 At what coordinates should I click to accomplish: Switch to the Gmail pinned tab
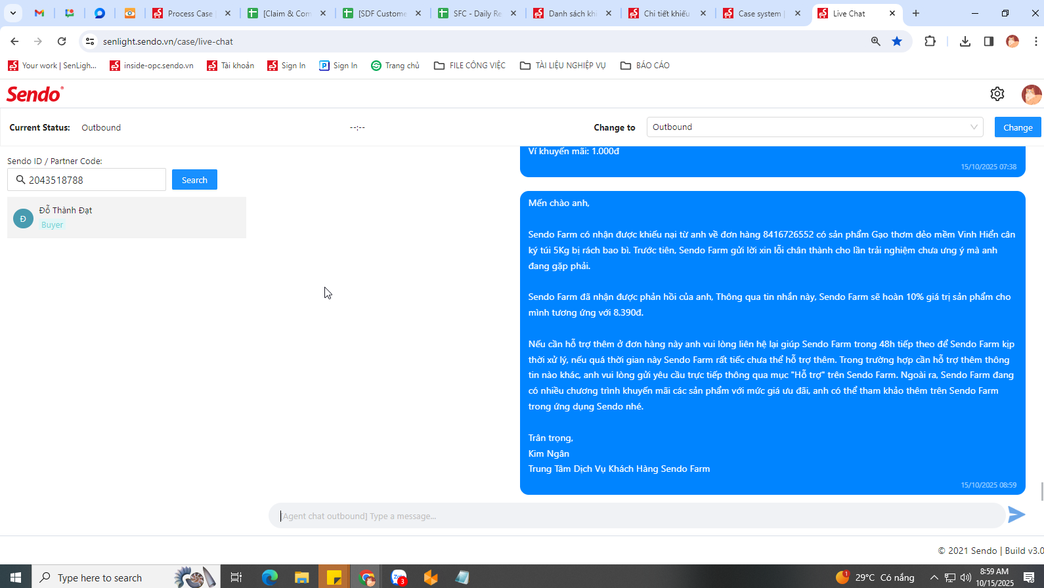pyautogui.click(x=39, y=13)
